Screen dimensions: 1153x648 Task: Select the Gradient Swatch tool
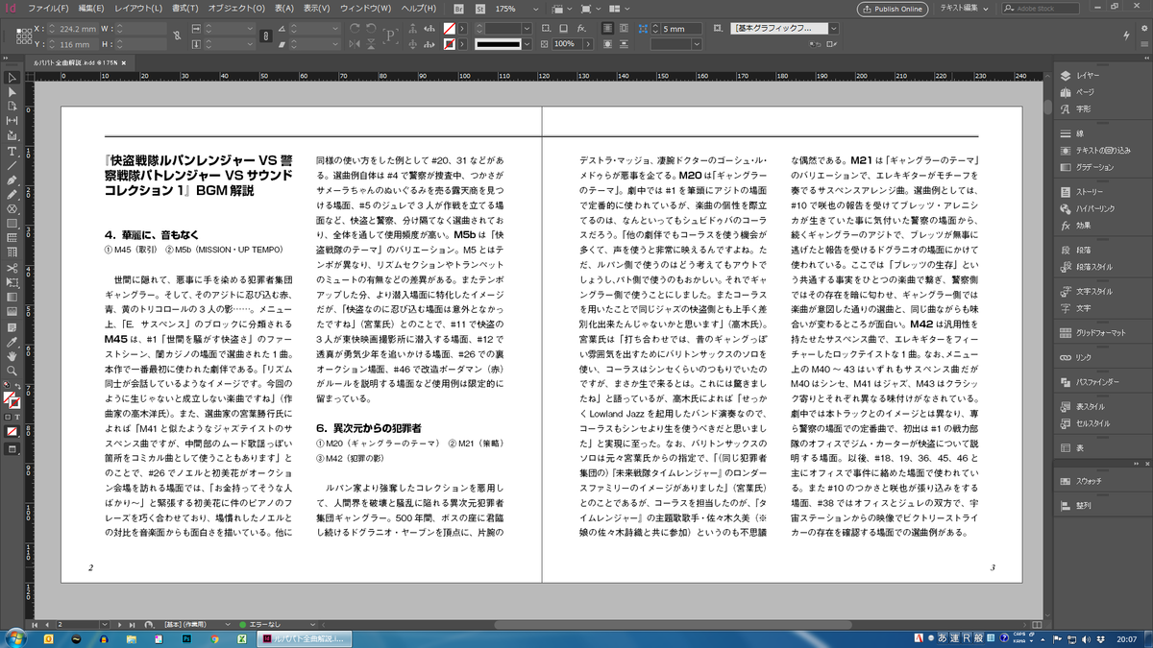point(12,297)
